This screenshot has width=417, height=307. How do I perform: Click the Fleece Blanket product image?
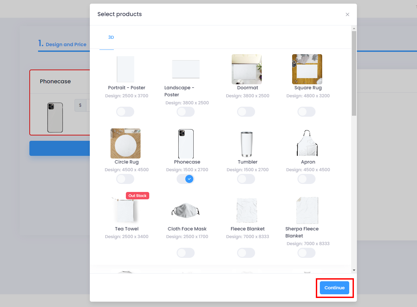pyautogui.click(x=247, y=210)
